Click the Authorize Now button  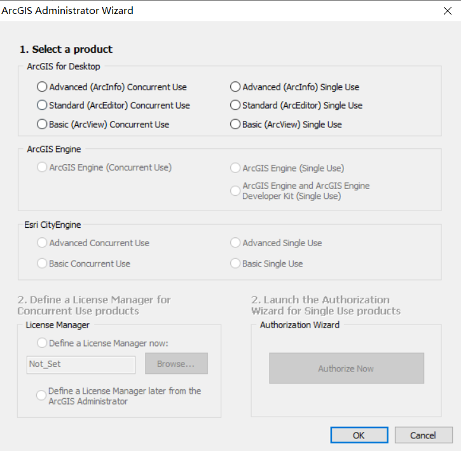tap(347, 368)
